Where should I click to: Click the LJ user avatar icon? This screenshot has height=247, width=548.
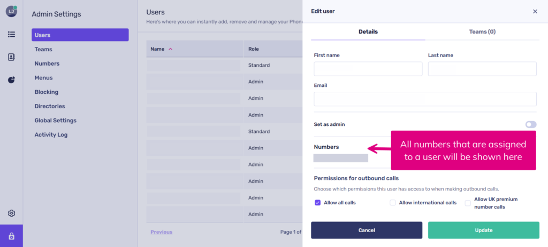(11, 11)
